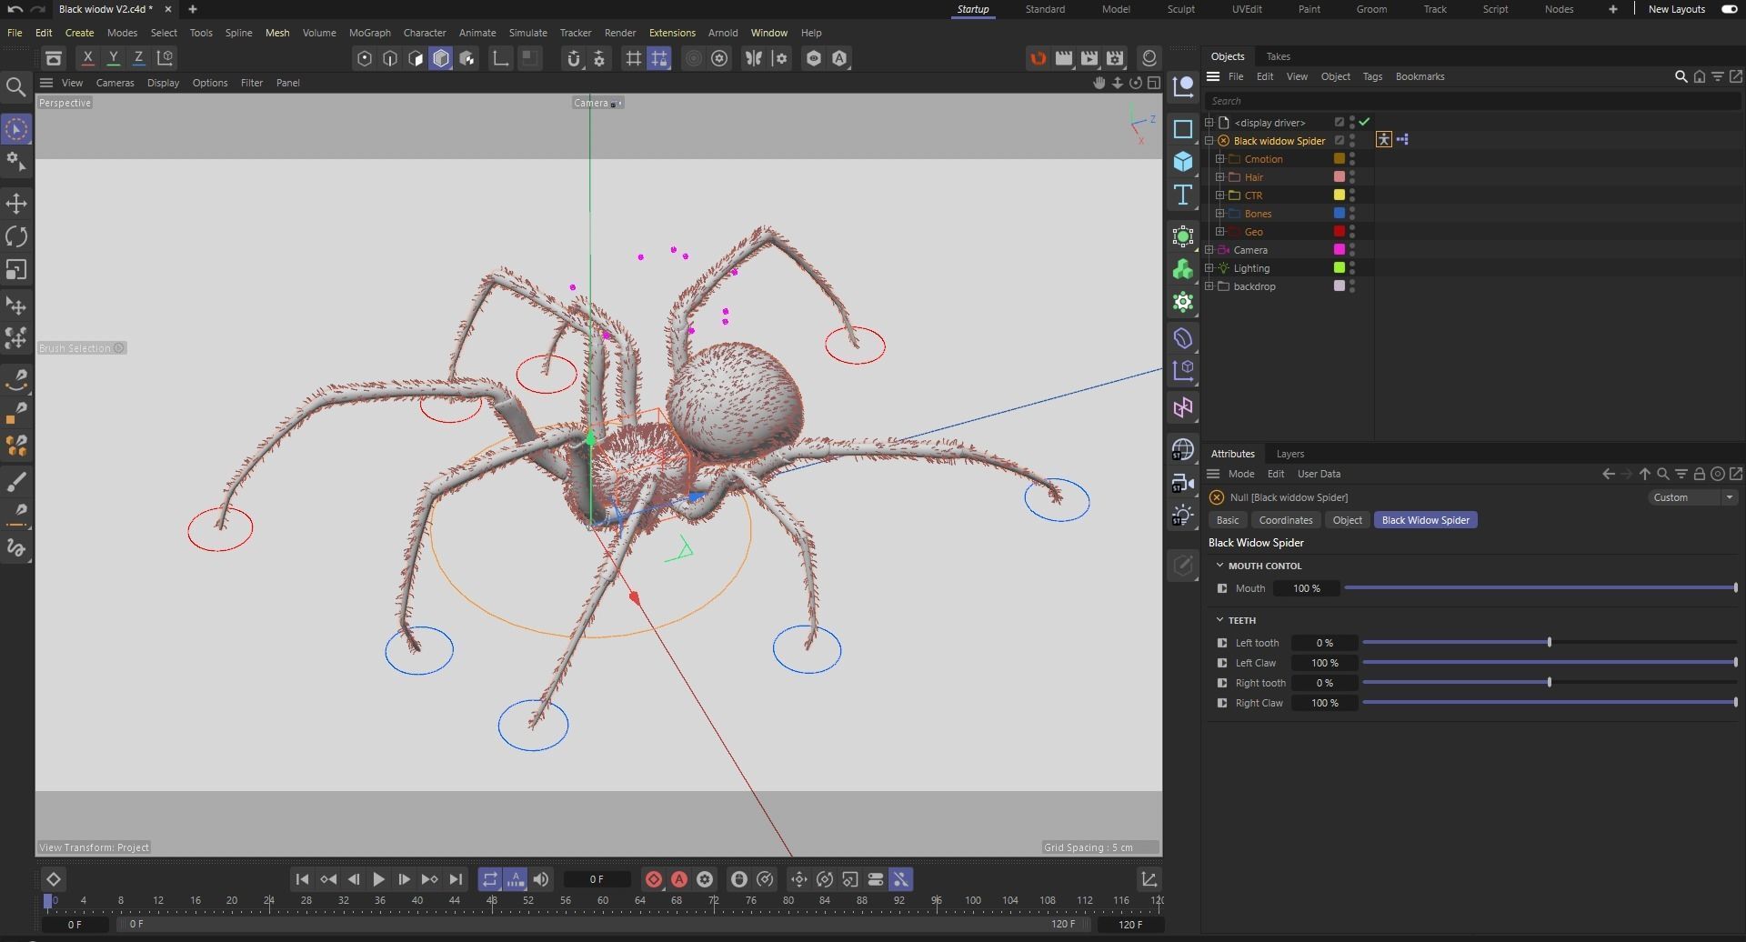Click the snapping magnet icon
1746x942 pixels.
click(x=573, y=58)
